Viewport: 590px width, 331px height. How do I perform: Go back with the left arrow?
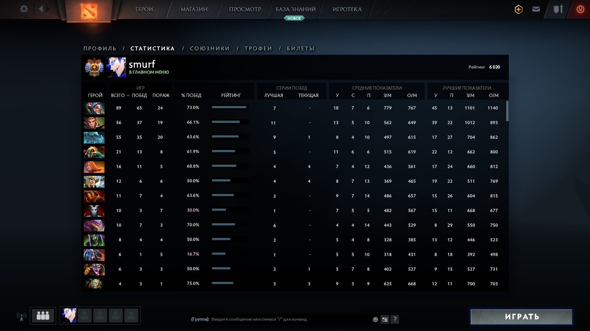pos(41,9)
